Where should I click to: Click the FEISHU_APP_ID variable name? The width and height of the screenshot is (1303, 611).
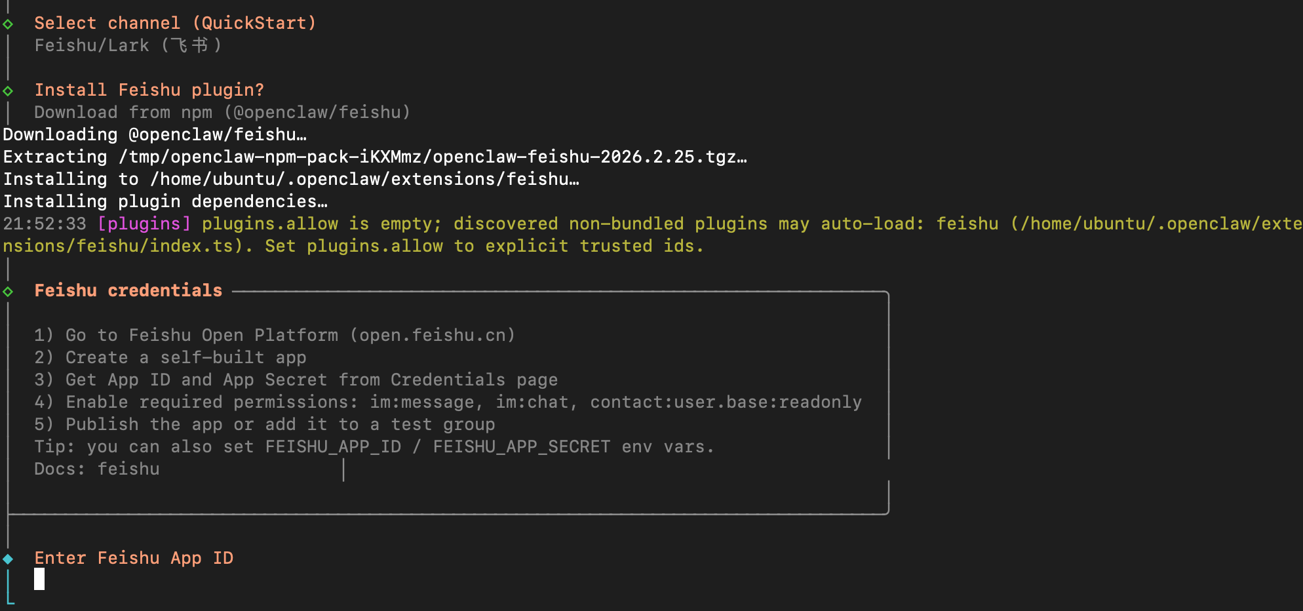point(333,447)
